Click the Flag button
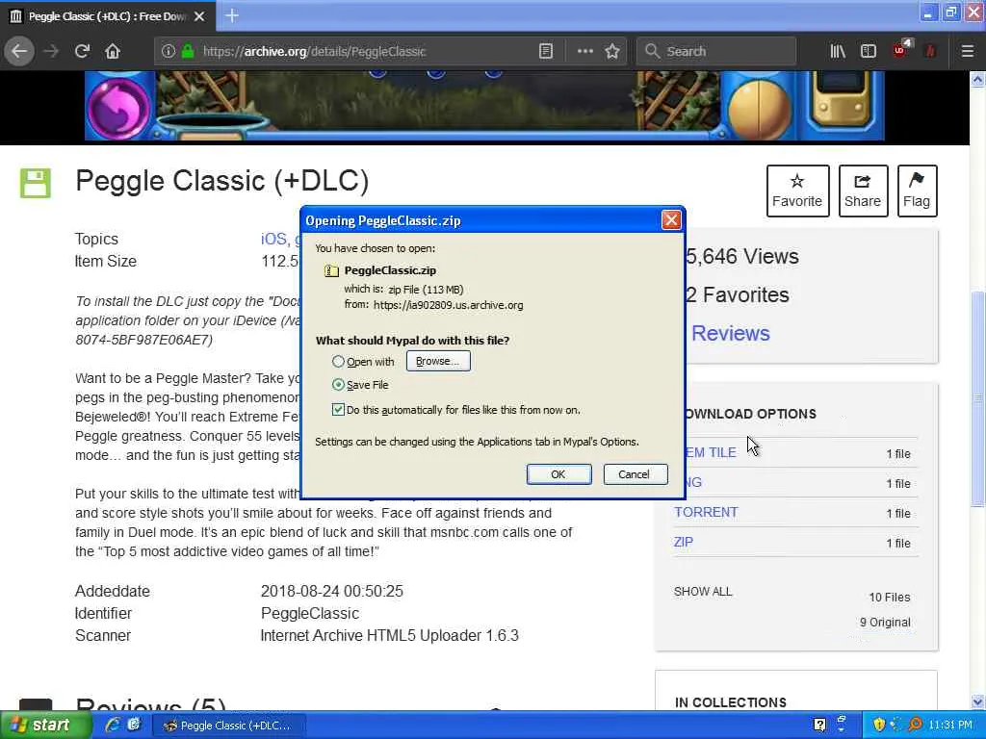 [917, 191]
